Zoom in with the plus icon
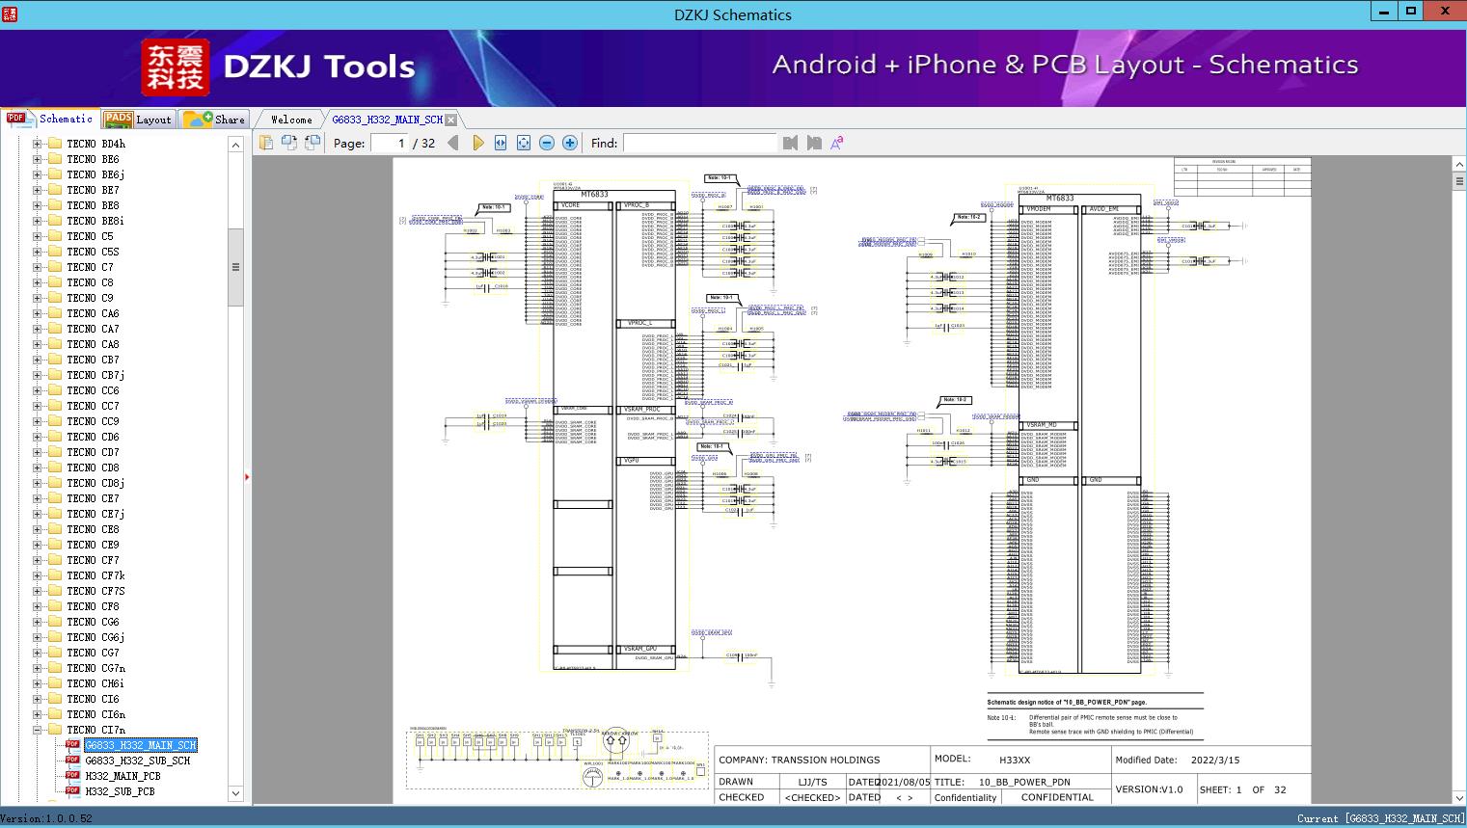 tap(570, 143)
